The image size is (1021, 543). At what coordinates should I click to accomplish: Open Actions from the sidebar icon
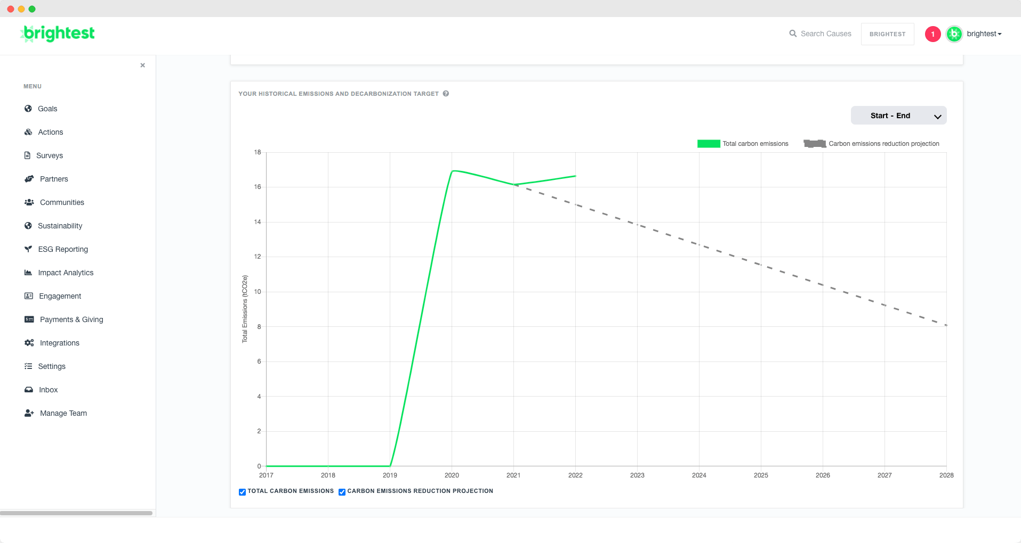click(28, 132)
